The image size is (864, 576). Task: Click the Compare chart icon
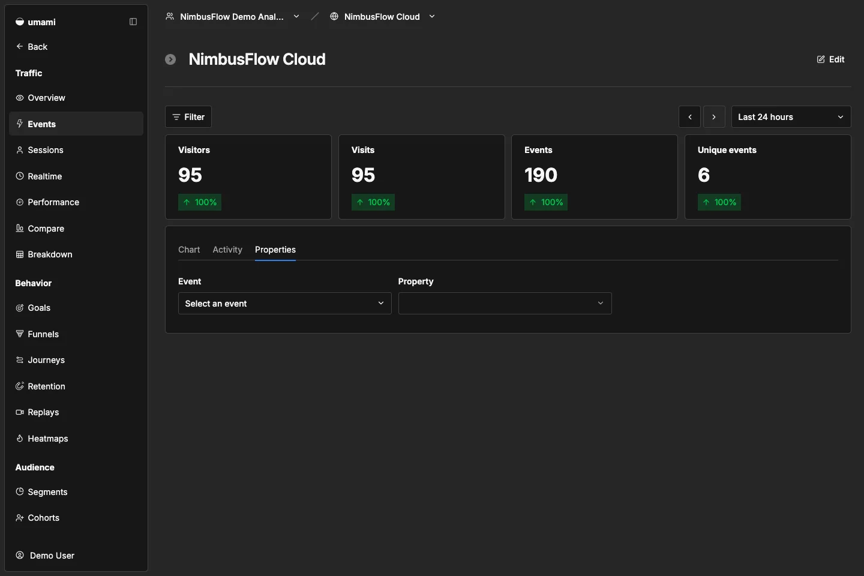(20, 228)
